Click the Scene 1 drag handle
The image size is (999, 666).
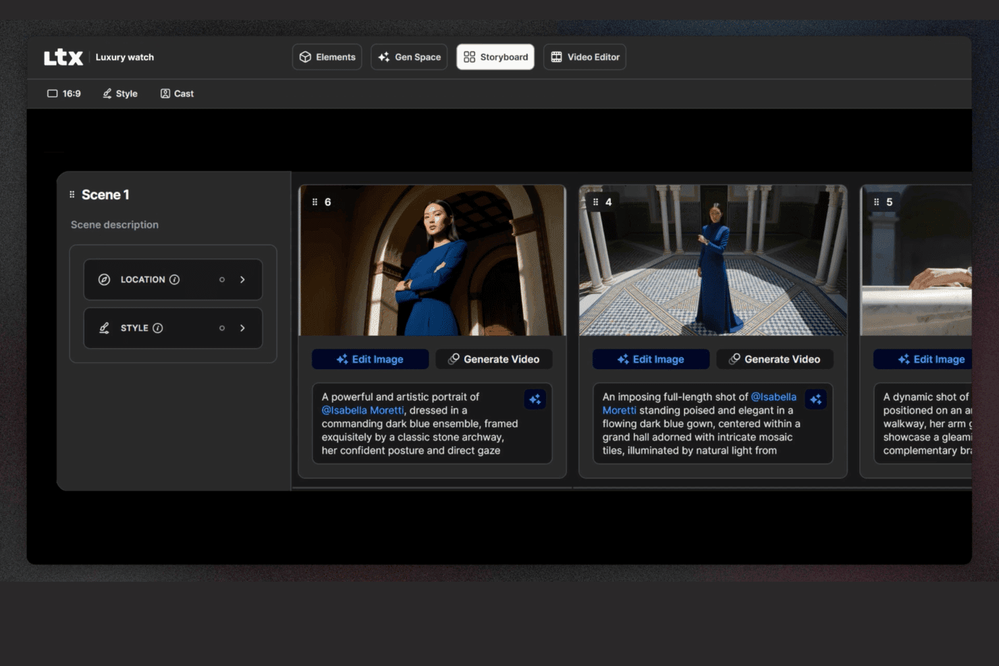pos(72,195)
